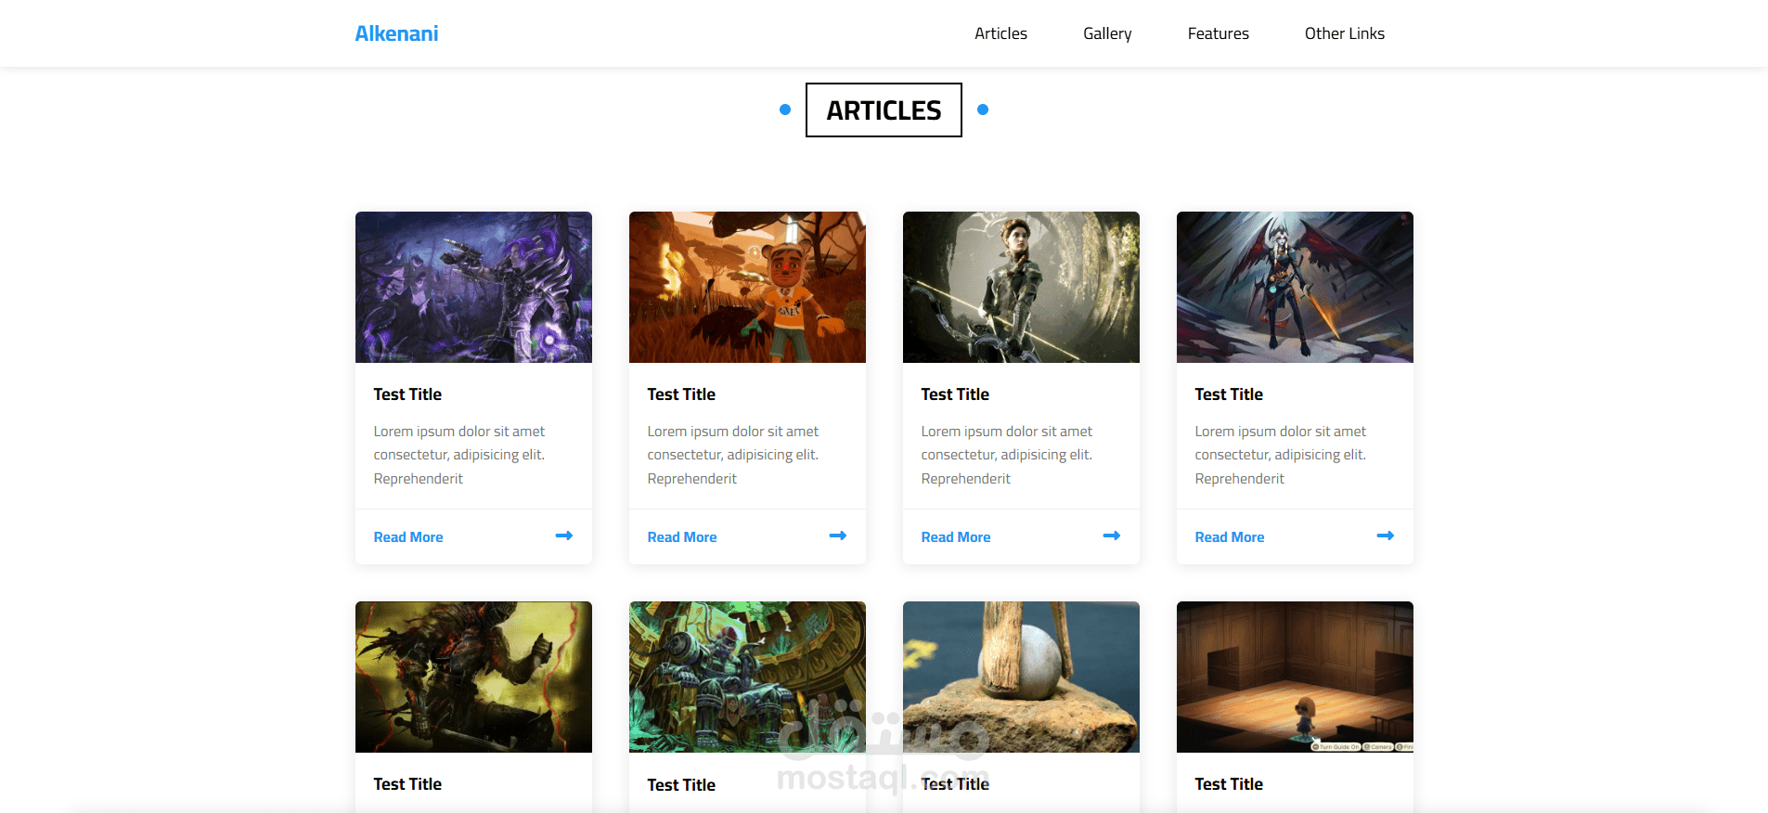Open the dark knight on yellow thumbnail
This screenshot has height=813, width=1768.
click(x=473, y=677)
